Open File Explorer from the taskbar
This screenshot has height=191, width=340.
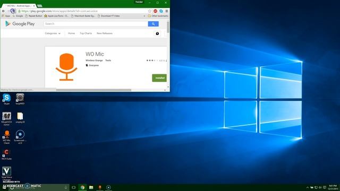click(91, 187)
